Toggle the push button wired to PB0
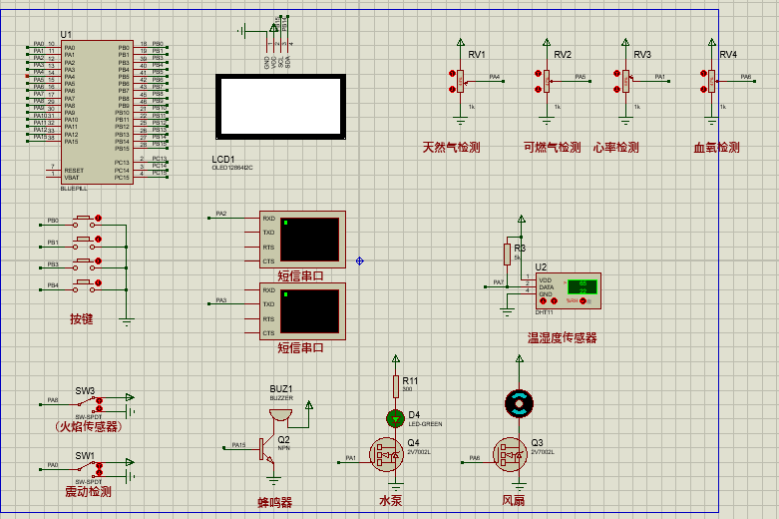 (x=99, y=219)
